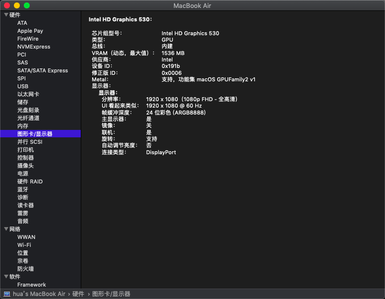
Task: Collapse the 硬件 disclosure triangle
Action: [6, 15]
